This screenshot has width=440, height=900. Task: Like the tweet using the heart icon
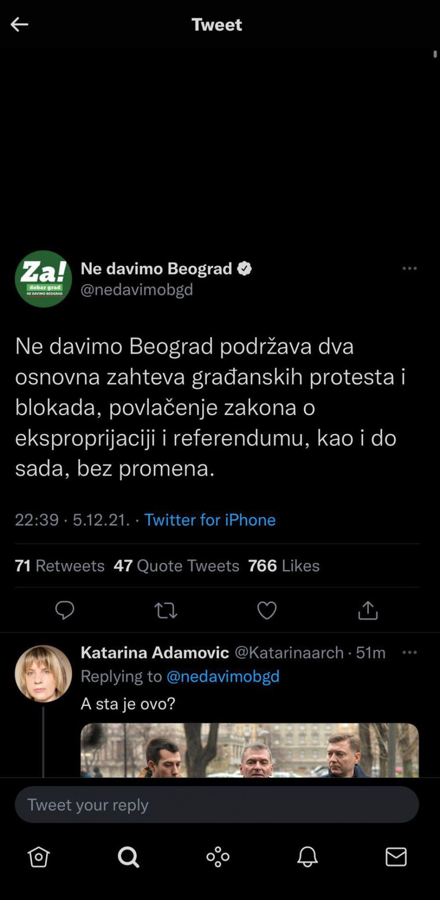click(267, 610)
